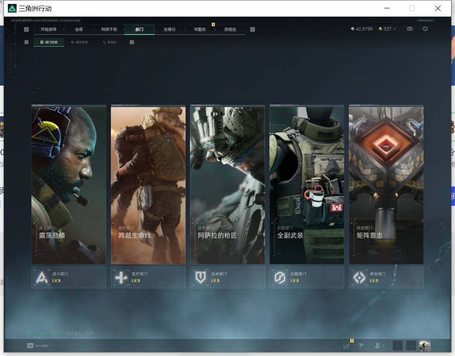This screenshot has width=455, height=356.
Task: Click the left key-hint icon before 开始游戏
Action: [26, 29]
